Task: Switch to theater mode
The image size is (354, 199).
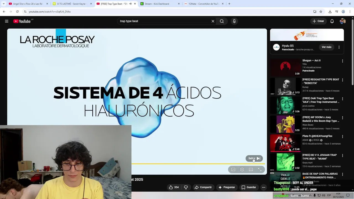Action: coord(251,169)
